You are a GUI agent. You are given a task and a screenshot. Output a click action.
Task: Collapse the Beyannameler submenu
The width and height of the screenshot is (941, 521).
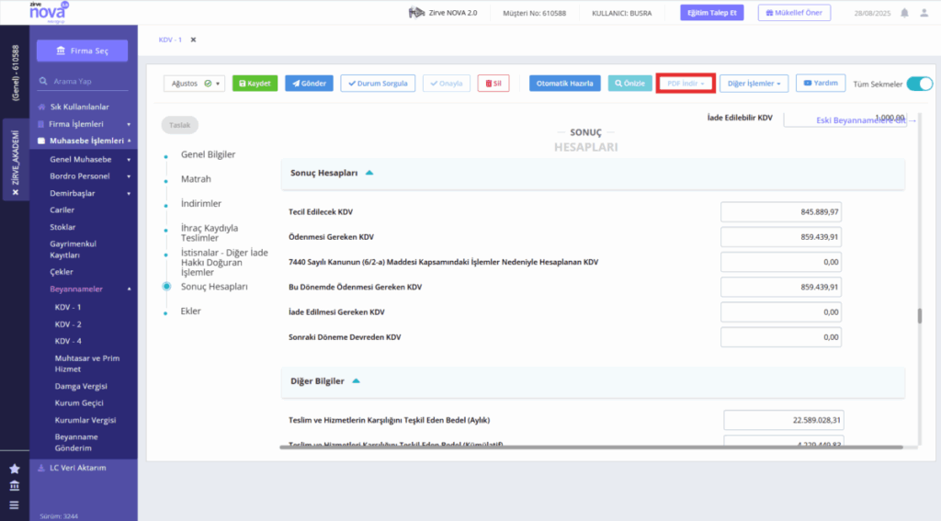pyautogui.click(x=129, y=289)
